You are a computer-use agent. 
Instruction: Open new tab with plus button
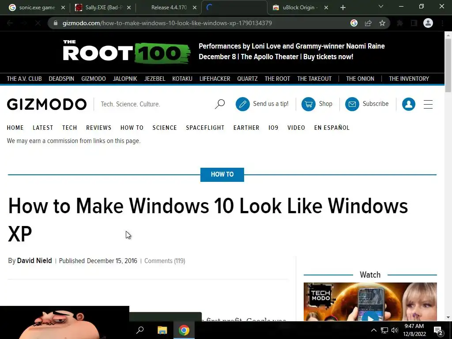[343, 8]
